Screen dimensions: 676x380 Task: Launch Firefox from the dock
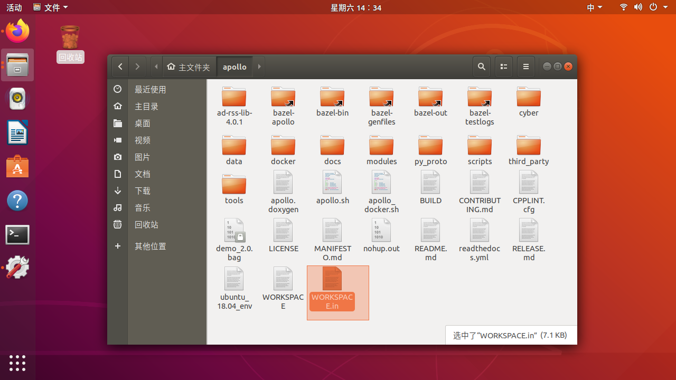[x=17, y=31]
